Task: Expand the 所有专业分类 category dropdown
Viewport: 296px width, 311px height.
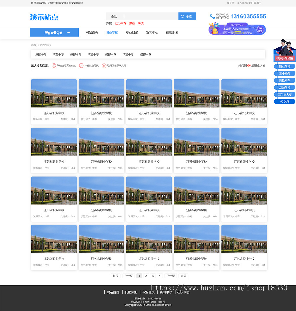Action: tap(54, 33)
